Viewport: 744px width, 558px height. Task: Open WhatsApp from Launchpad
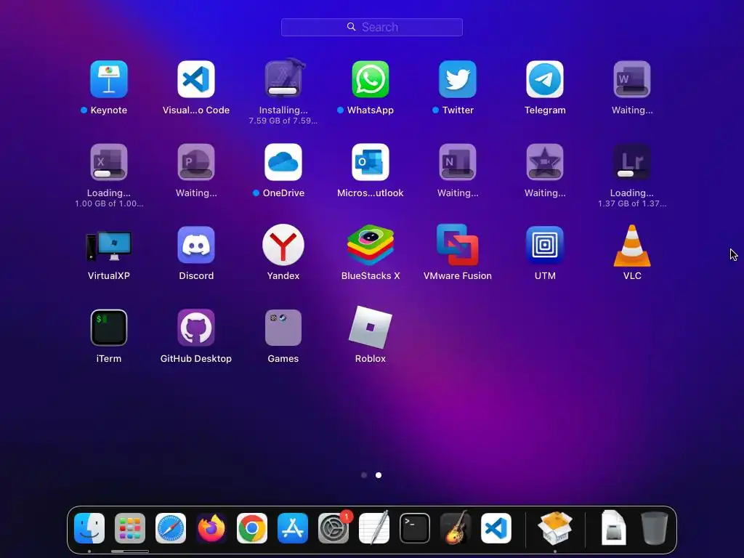(x=371, y=78)
